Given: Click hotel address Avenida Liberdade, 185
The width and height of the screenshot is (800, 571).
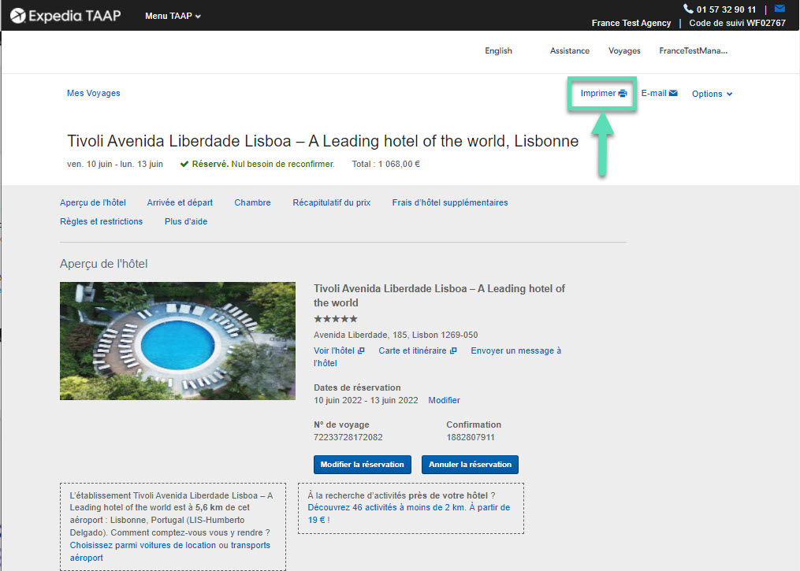Looking at the screenshot, I should [396, 335].
